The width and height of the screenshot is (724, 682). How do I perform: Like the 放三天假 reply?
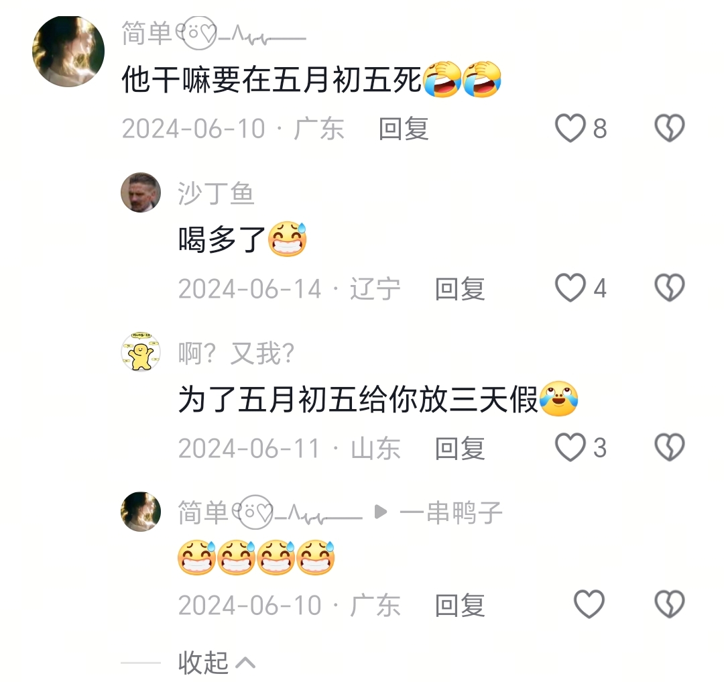click(x=570, y=447)
